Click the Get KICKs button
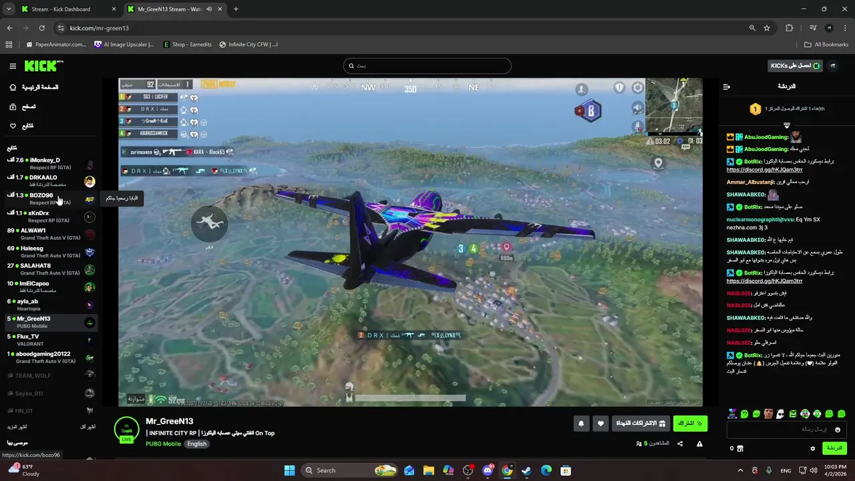This screenshot has height=481, width=855. click(795, 65)
